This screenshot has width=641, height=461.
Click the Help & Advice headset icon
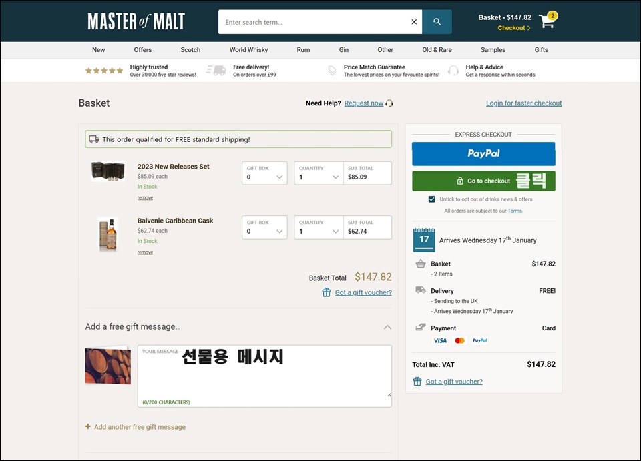453,71
